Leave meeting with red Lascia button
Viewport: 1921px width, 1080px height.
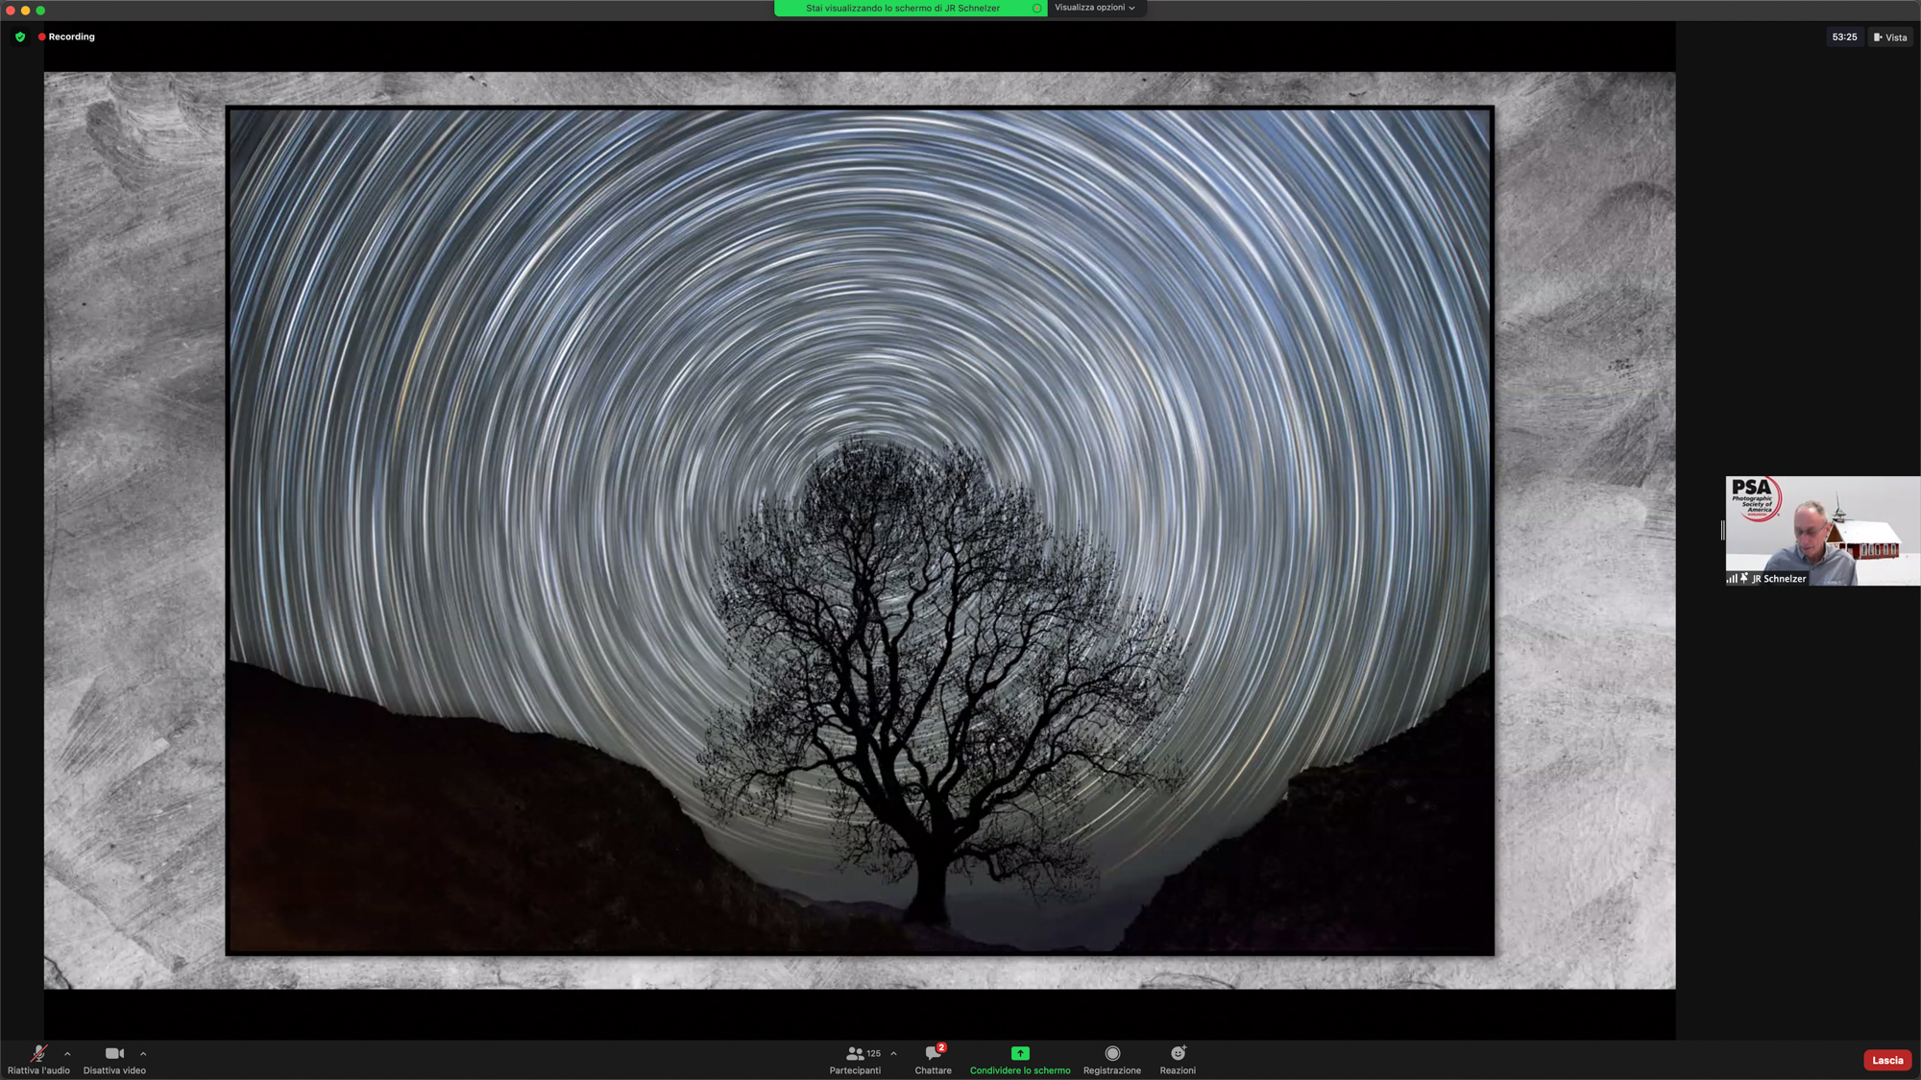point(1886,1060)
